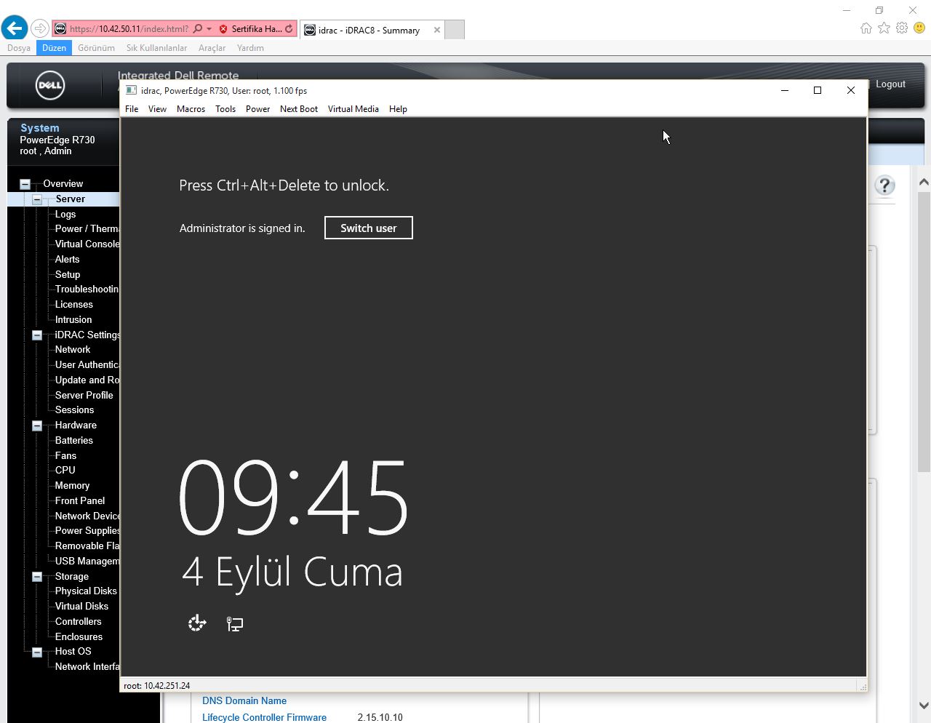931x723 pixels.
Task: Select Intrusion in the sidebar tree
Action: click(x=73, y=320)
